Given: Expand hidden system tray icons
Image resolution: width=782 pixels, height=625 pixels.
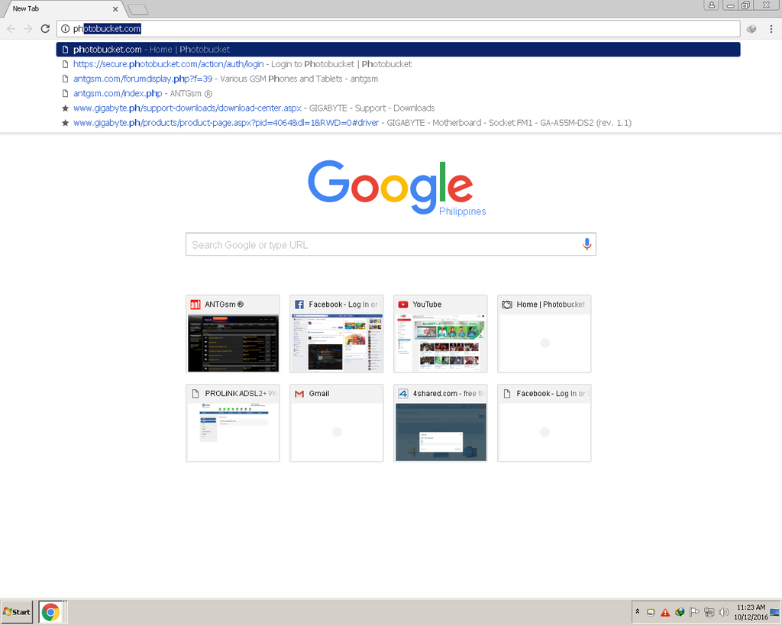Looking at the screenshot, I should tap(638, 612).
